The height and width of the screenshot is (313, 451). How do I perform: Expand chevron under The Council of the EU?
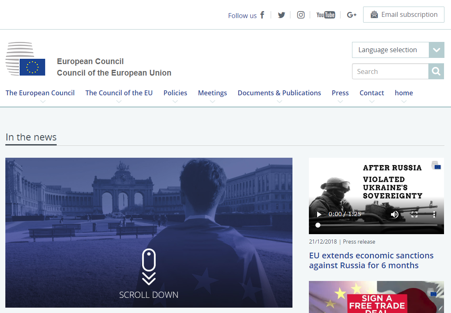pyautogui.click(x=119, y=101)
